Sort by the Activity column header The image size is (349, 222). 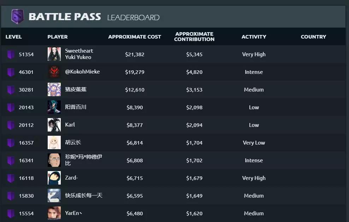click(x=254, y=37)
